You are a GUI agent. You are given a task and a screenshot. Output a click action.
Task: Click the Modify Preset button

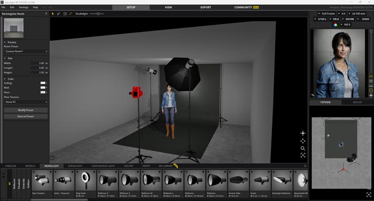tap(26, 110)
